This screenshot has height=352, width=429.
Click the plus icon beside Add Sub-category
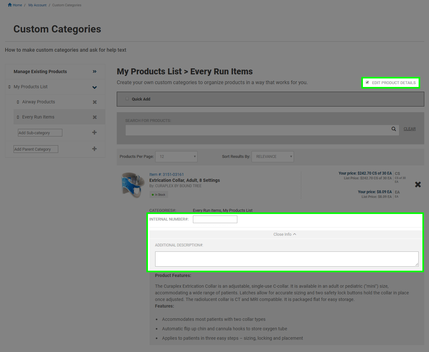coord(94,132)
